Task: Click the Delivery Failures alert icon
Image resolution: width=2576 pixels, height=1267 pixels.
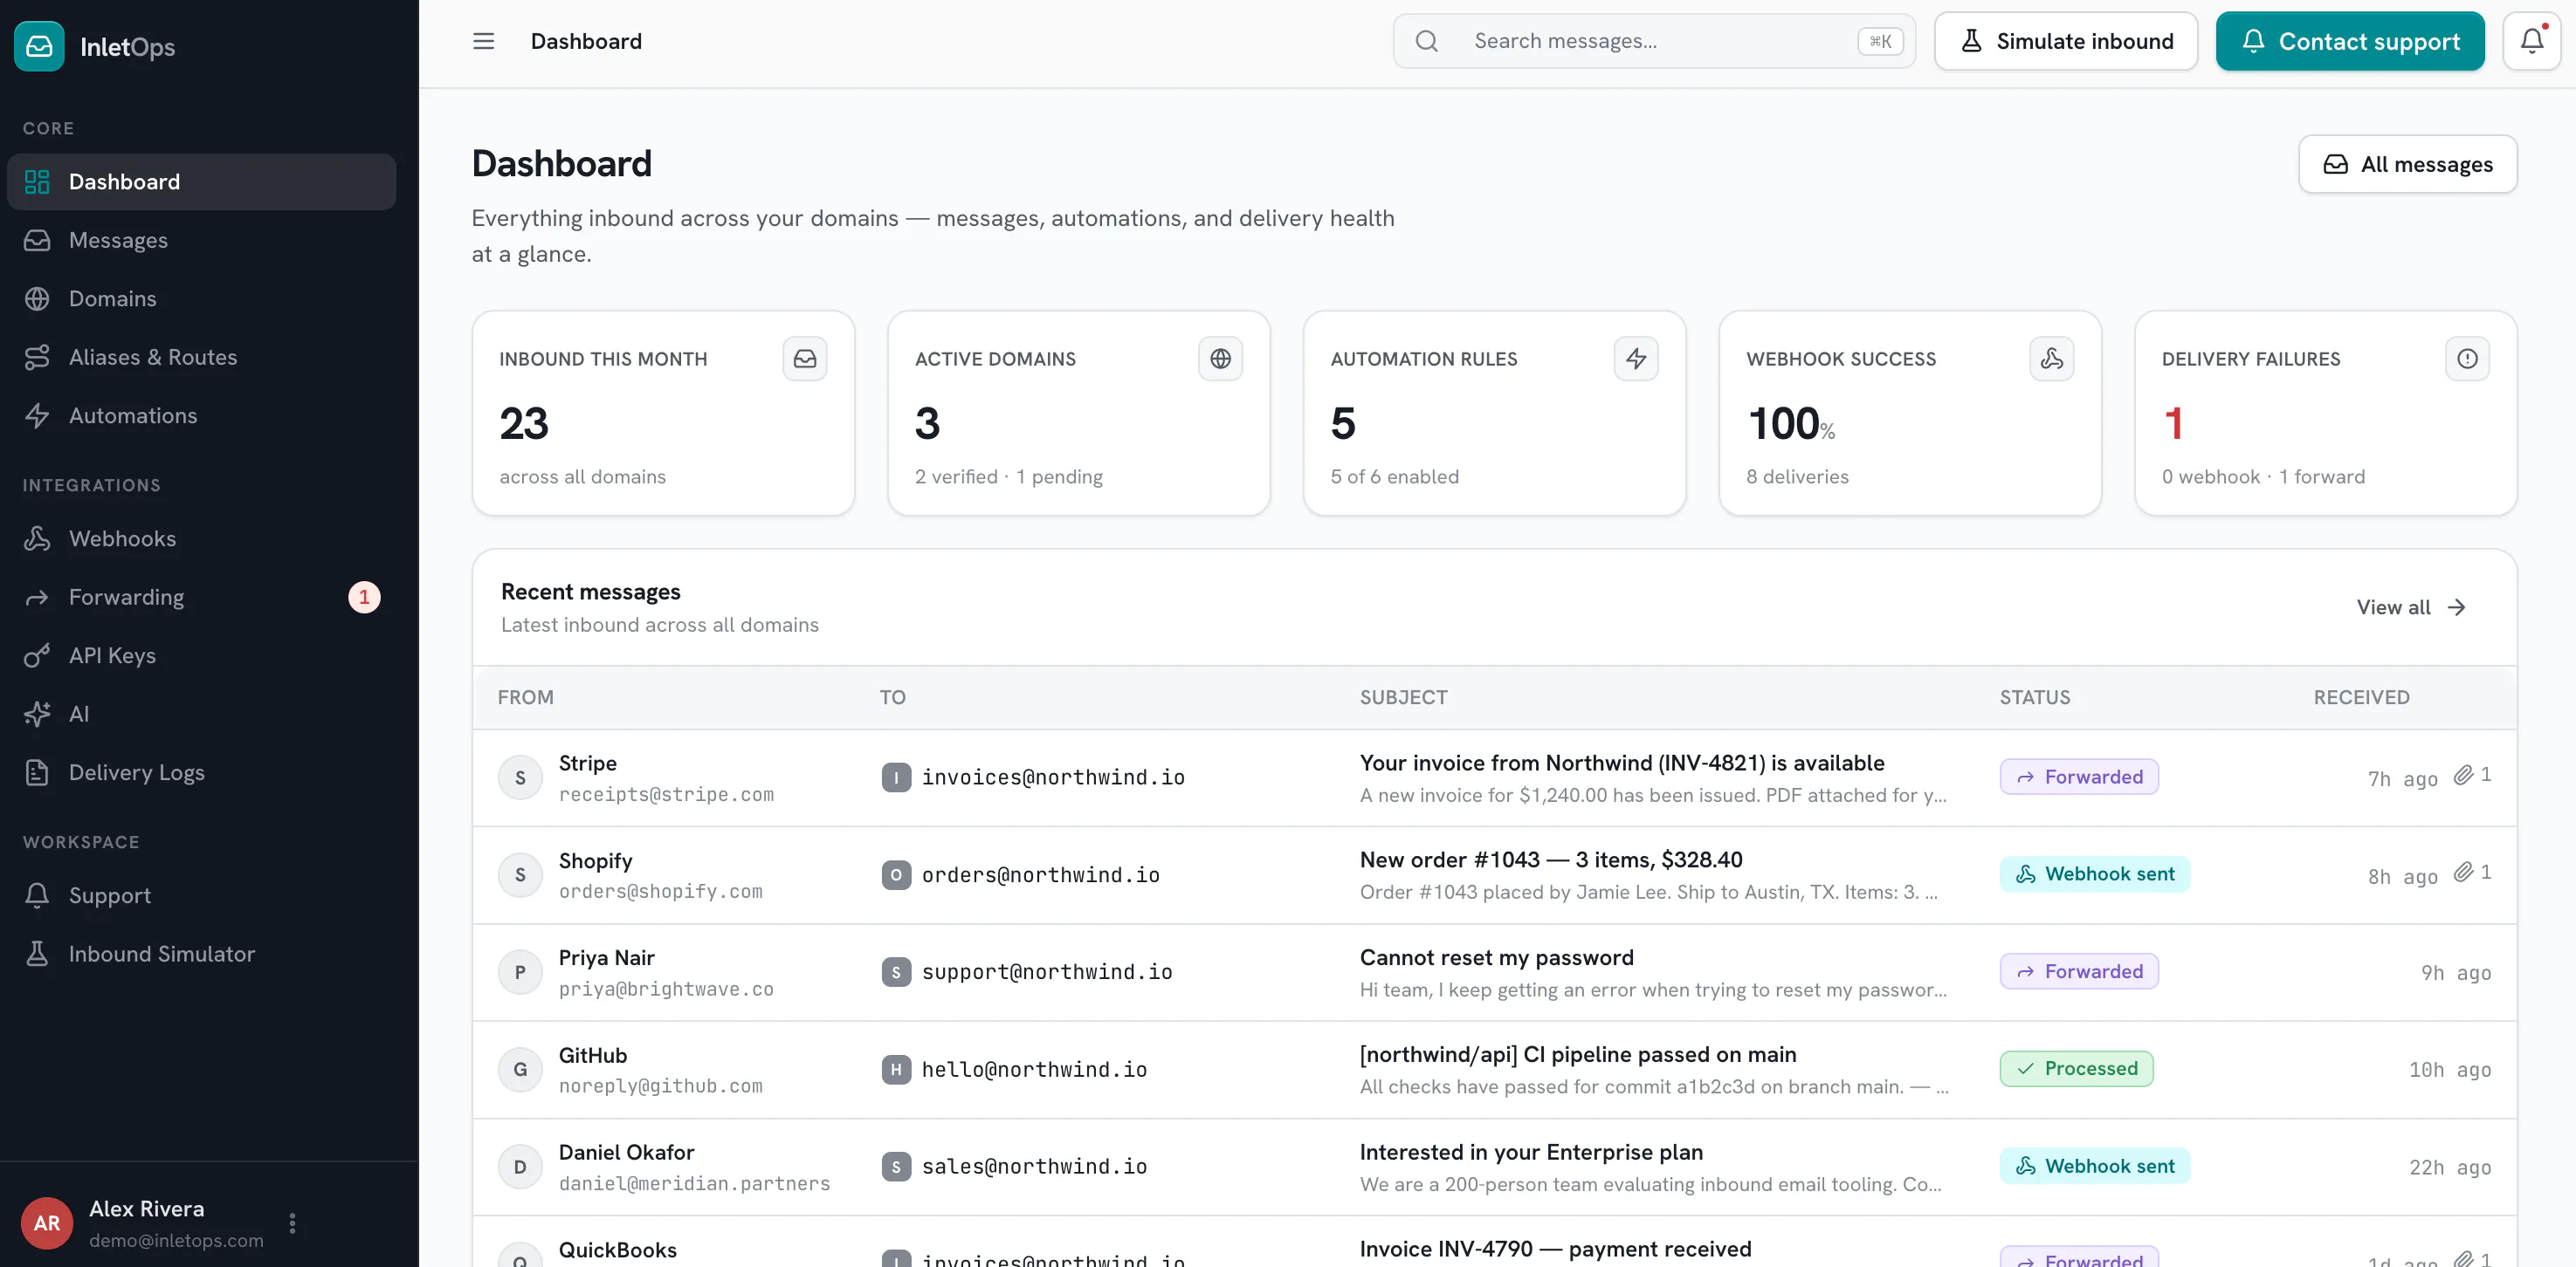Action: (x=2467, y=359)
